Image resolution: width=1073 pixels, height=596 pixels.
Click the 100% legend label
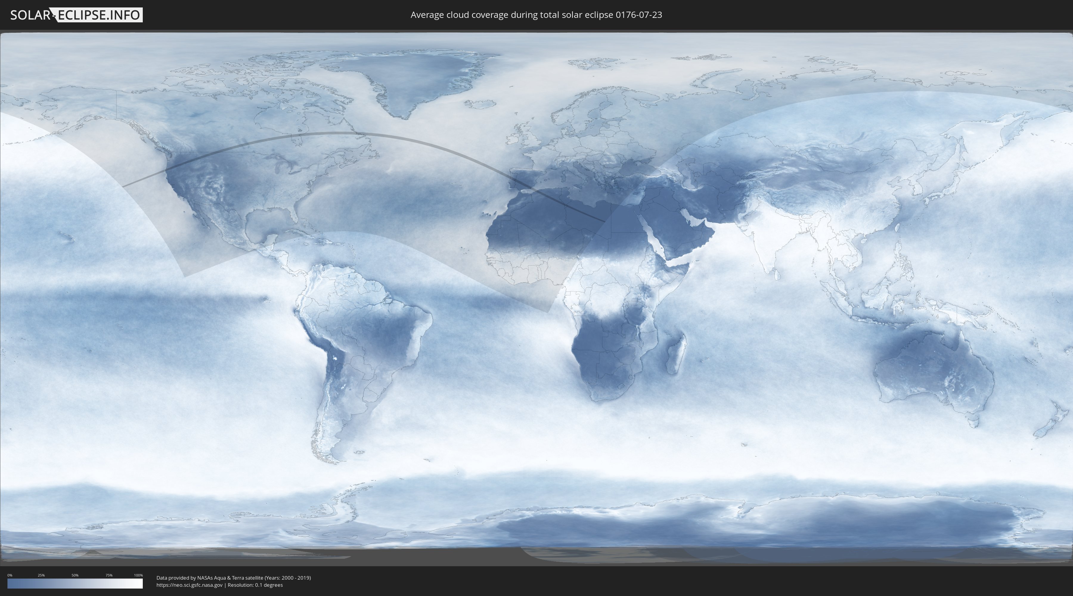pyautogui.click(x=138, y=575)
